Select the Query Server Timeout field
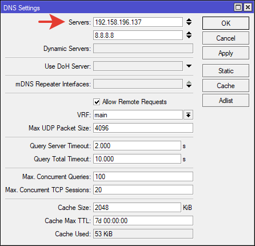This screenshot has height=246, width=255. 137,146
